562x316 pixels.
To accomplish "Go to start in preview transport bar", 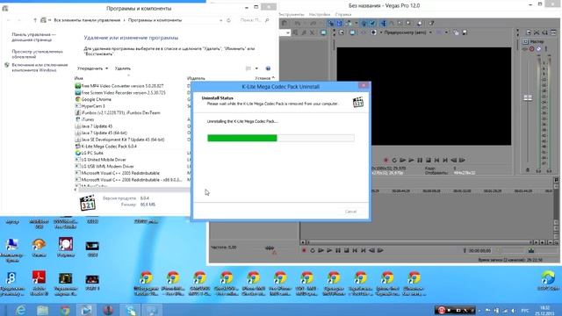I will (x=436, y=160).
